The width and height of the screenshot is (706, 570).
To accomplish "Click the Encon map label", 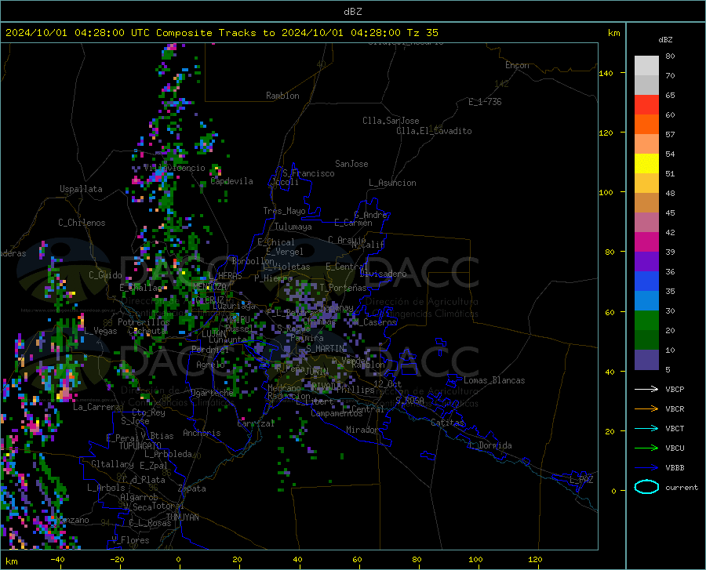I will [x=517, y=65].
